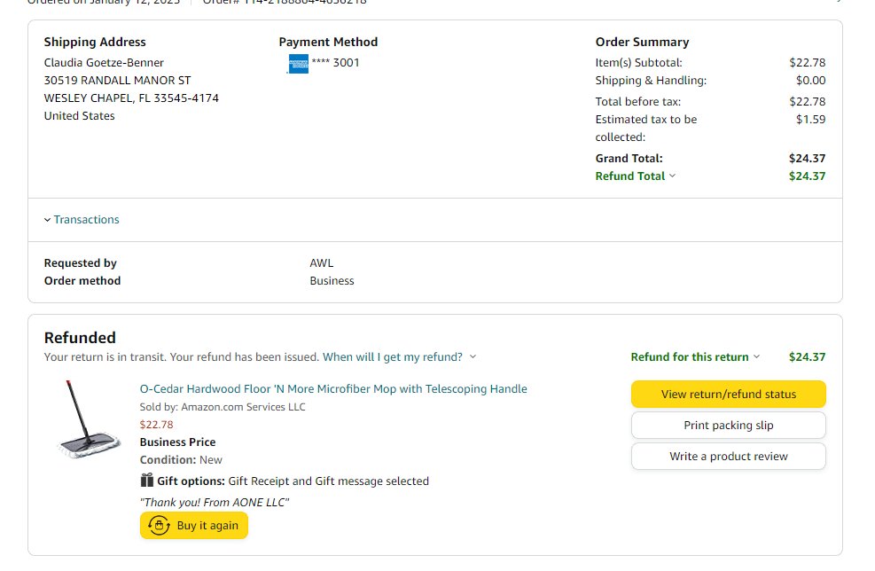The image size is (875, 571).
Task: Expand the Refund Total chevron
Action: pyautogui.click(x=673, y=176)
